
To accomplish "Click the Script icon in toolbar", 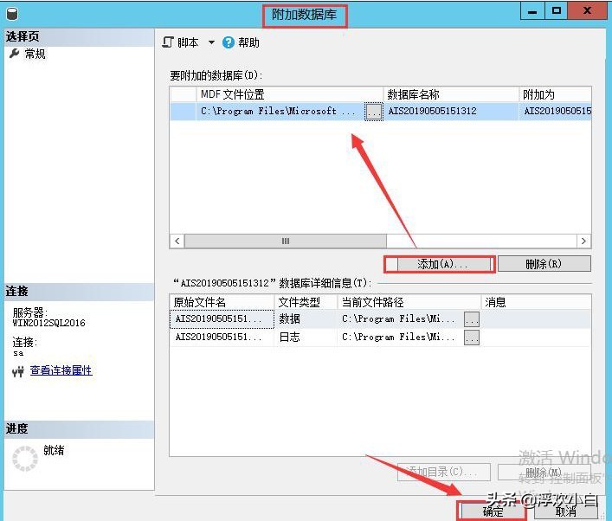I will coord(168,42).
